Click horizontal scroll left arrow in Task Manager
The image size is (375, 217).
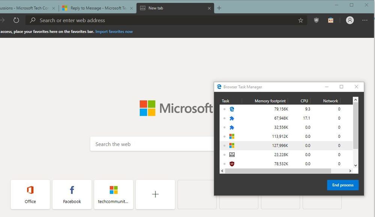point(223,171)
